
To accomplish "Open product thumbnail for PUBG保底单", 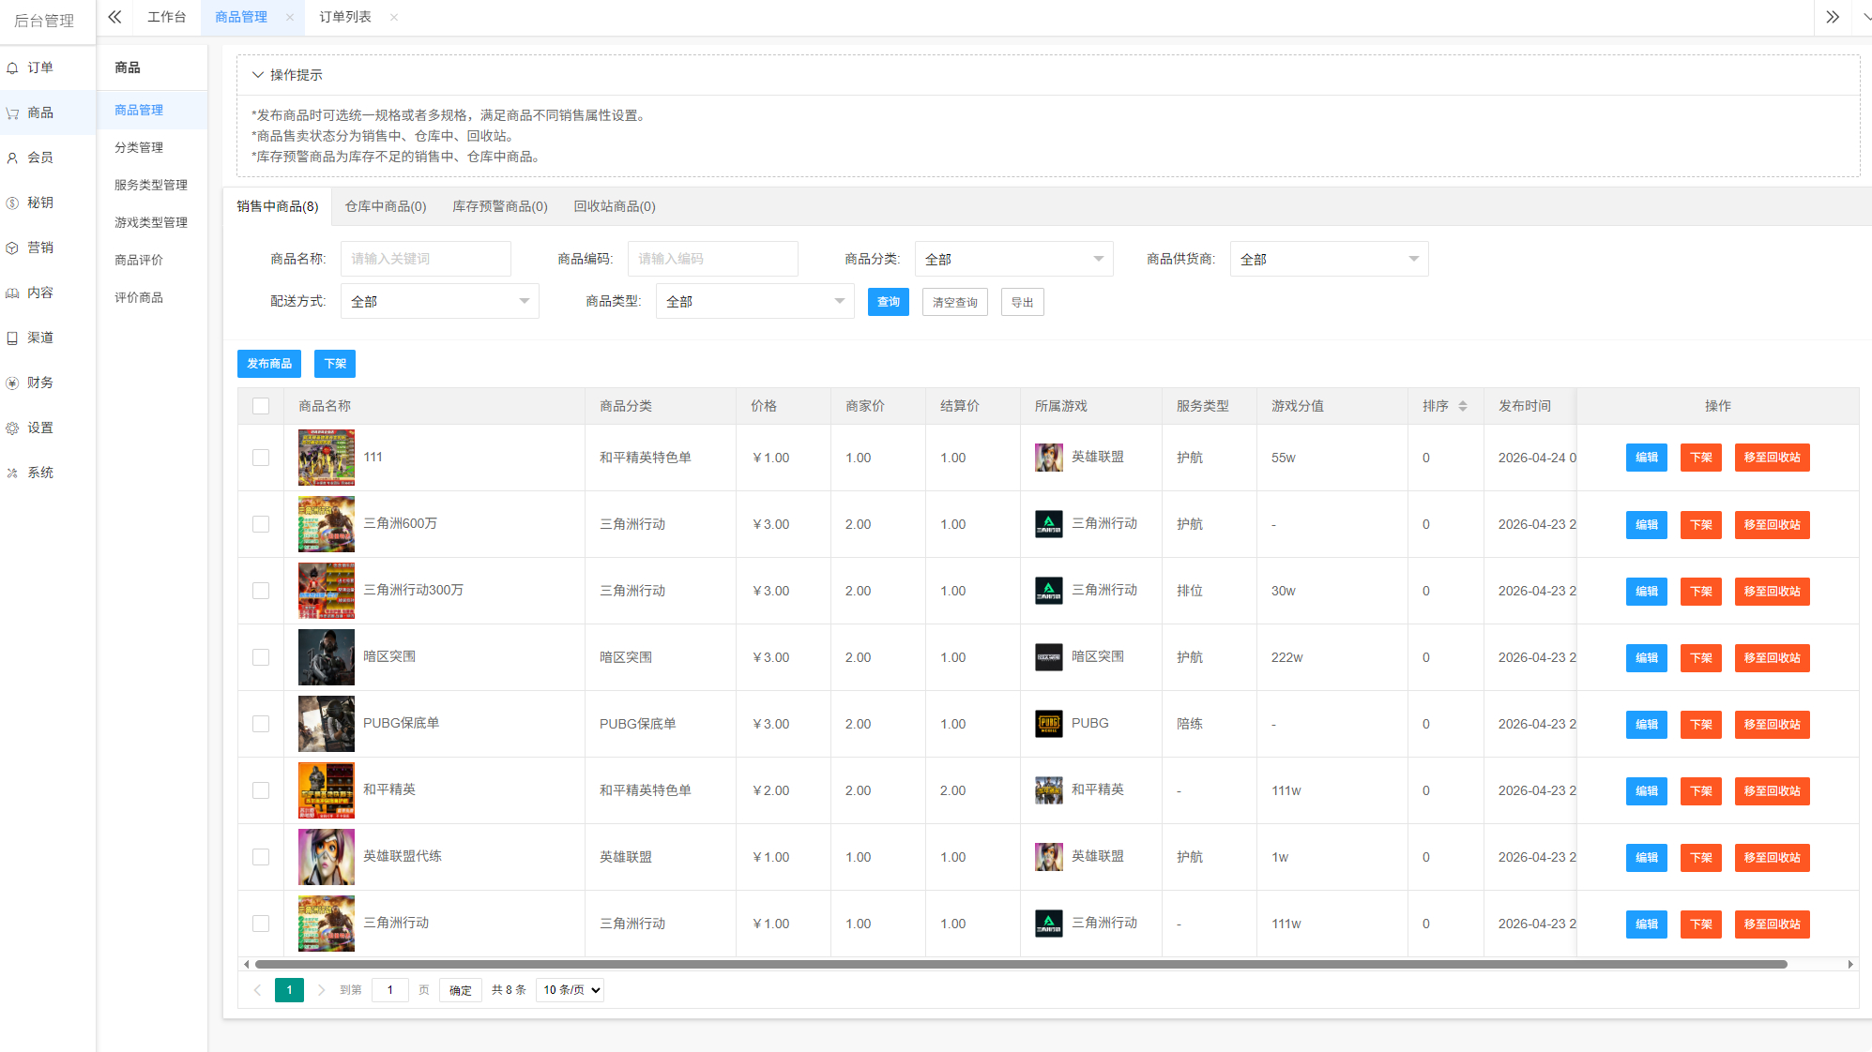I will tap(327, 724).
